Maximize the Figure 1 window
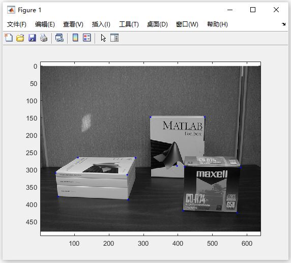 [253, 10]
